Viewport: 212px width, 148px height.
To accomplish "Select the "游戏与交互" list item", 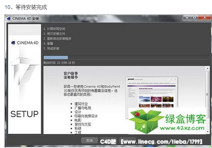I will click(83, 124).
